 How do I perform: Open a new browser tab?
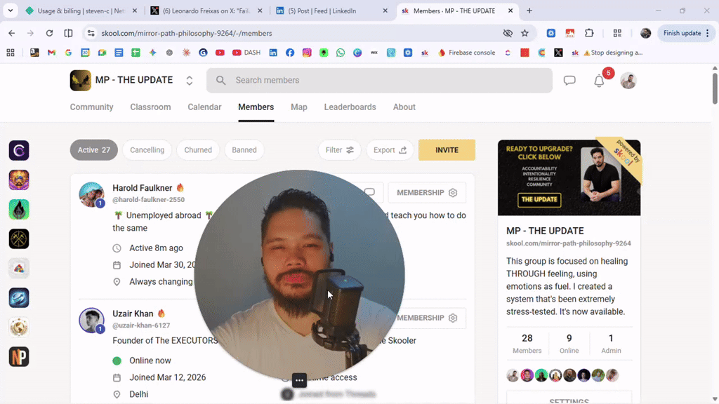[529, 11]
